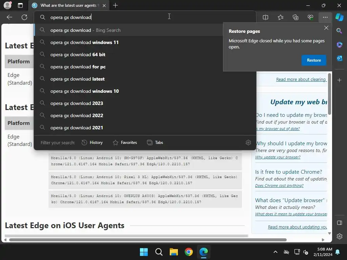The image size is (347, 260).
Task: Open taskbar Search
Action: pos(159,252)
